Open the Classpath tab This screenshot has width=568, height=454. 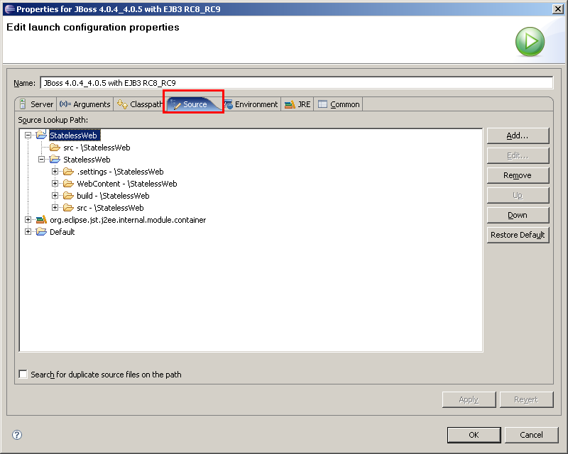click(139, 104)
